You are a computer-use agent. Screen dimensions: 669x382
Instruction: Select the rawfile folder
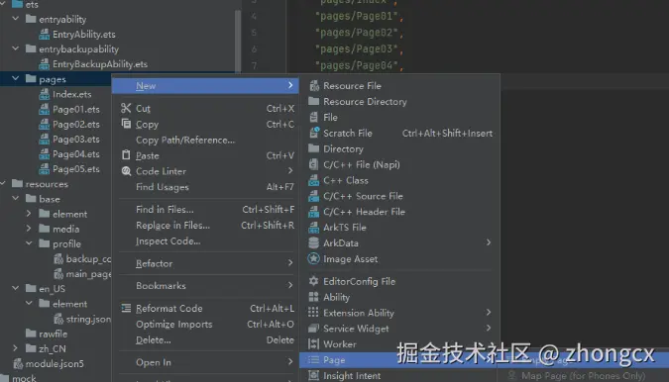pyautogui.click(x=53, y=334)
